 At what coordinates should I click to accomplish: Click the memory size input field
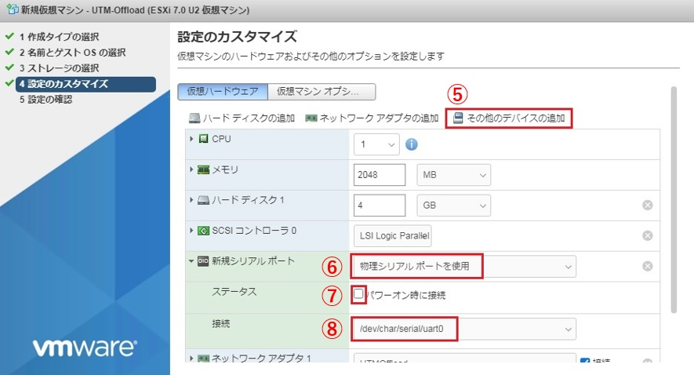click(x=380, y=174)
